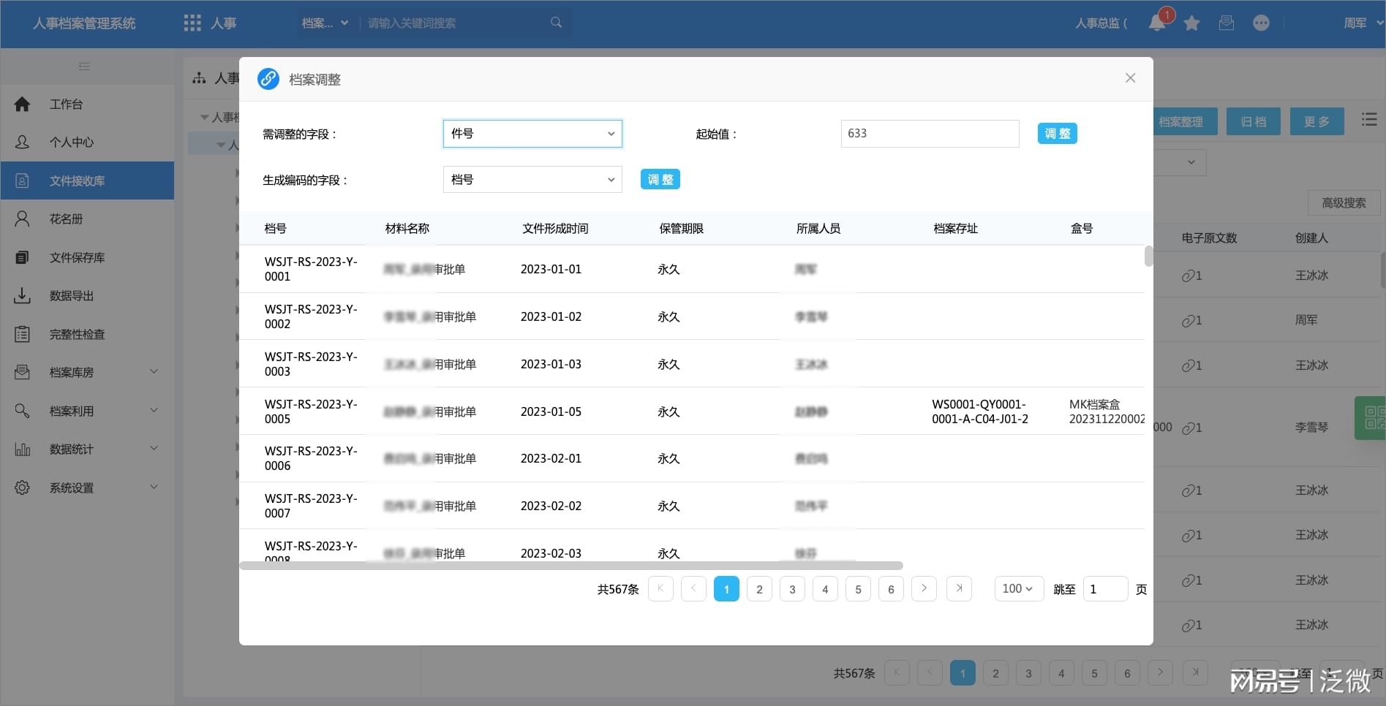Click the 档案存址 column header

click(955, 229)
